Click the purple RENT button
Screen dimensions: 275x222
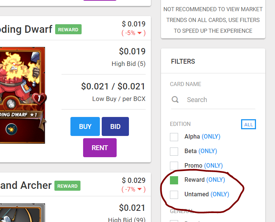pos(100,148)
